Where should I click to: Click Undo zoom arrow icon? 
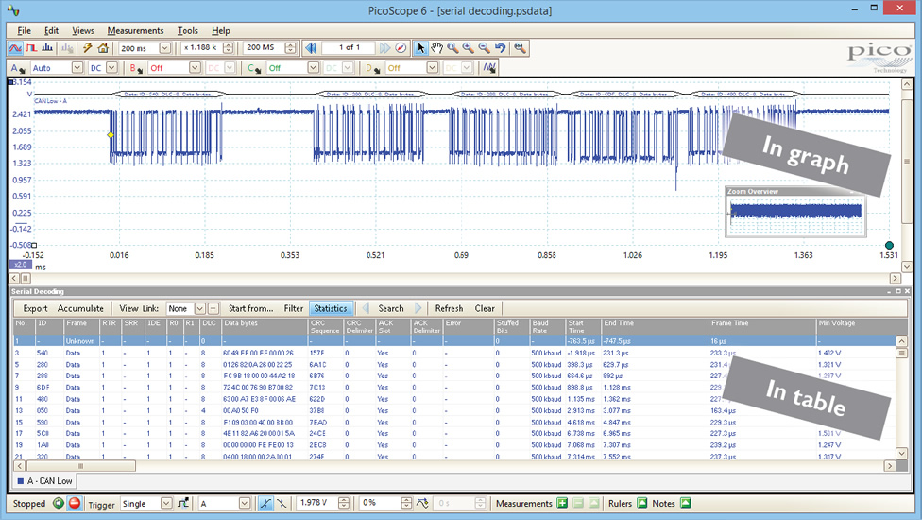(x=500, y=47)
